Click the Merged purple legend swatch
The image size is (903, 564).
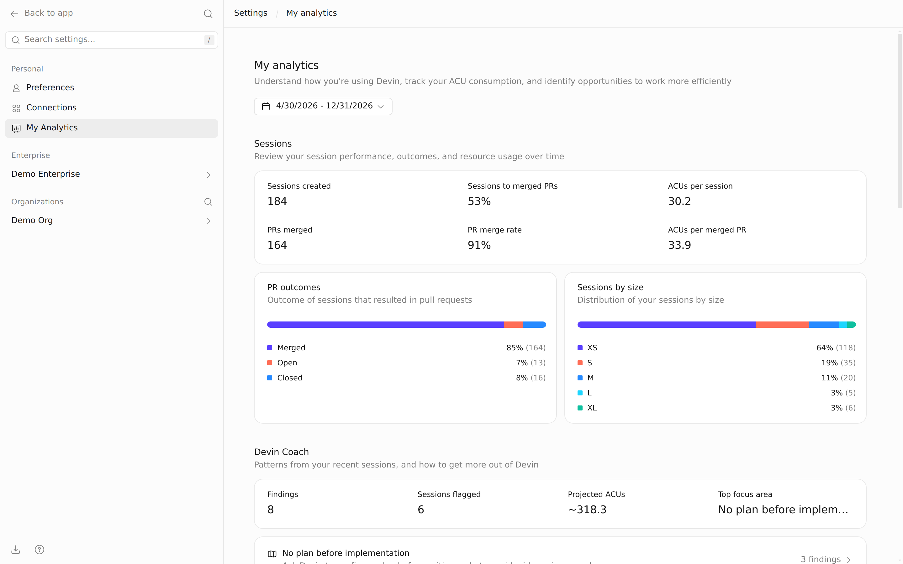(x=270, y=348)
